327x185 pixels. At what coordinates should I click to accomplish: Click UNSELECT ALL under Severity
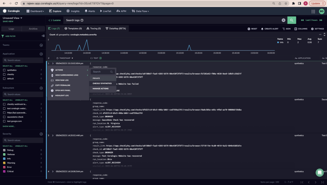21,146
